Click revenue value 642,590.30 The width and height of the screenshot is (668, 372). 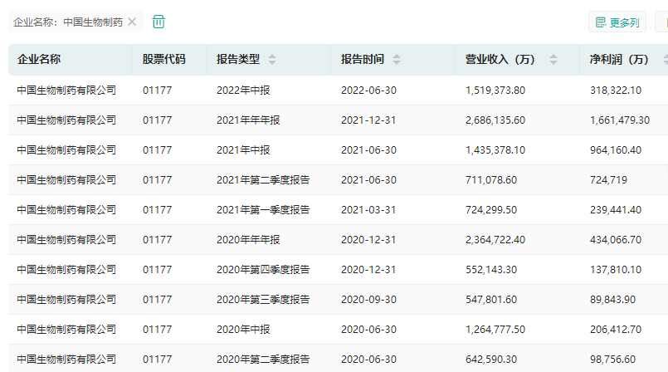[x=490, y=359]
